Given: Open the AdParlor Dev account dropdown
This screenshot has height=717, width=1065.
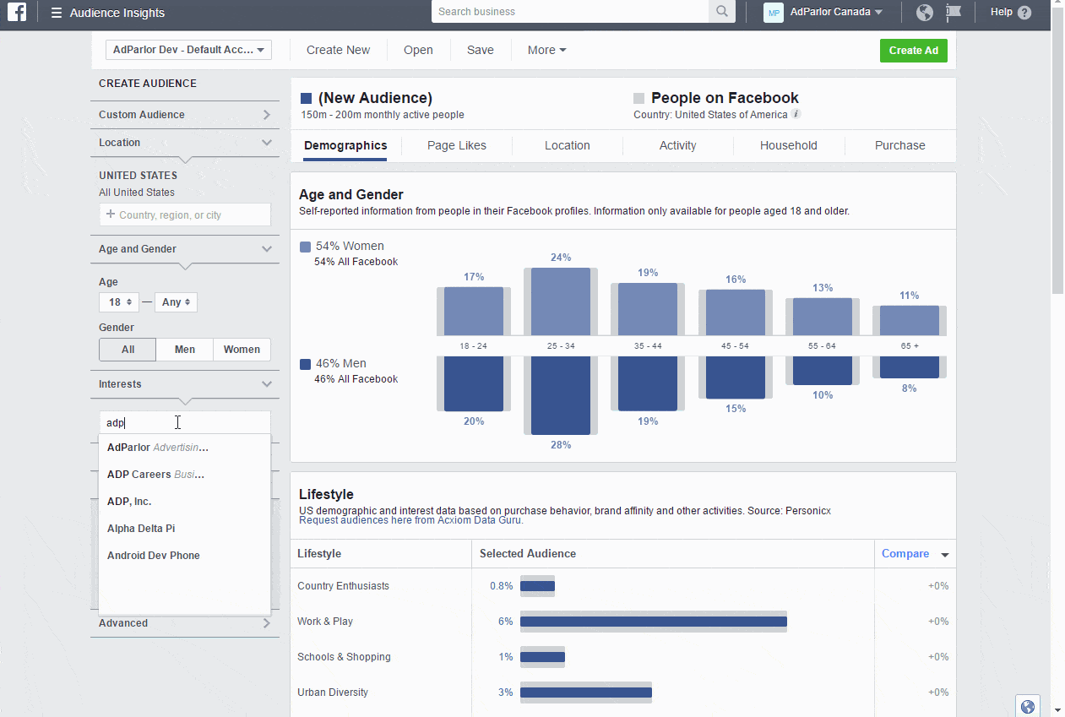Looking at the screenshot, I should (x=187, y=50).
